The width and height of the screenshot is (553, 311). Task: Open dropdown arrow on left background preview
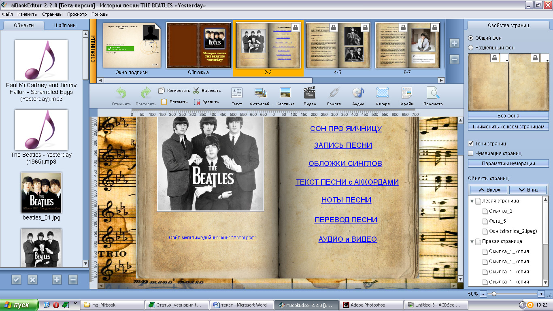504,59
